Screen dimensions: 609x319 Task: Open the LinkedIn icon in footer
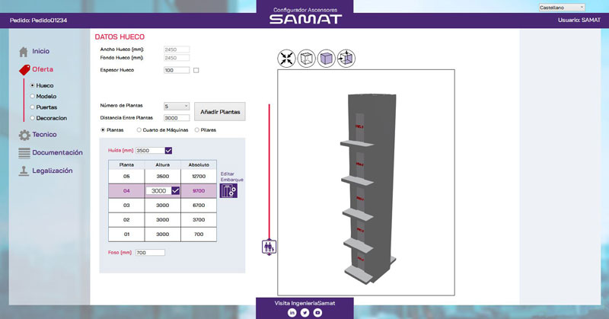[292, 312]
